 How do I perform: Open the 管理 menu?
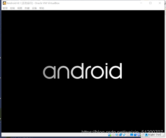pyautogui.click(x=5, y=8)
